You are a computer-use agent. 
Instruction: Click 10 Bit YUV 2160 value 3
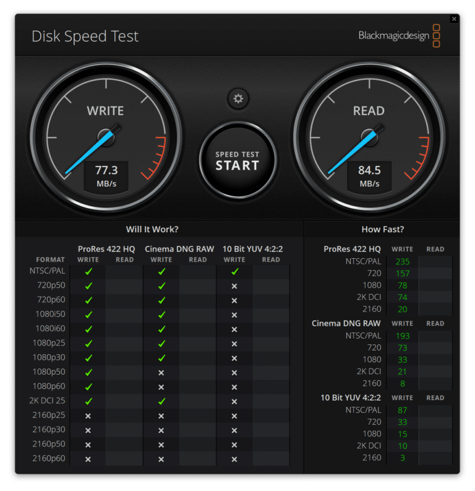403,458
